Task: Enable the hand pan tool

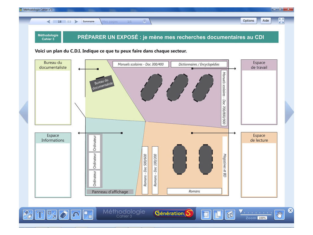Action: point(279,215)
